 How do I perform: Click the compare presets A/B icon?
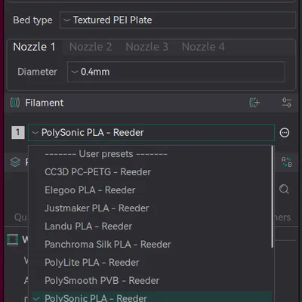coord(286,162)
